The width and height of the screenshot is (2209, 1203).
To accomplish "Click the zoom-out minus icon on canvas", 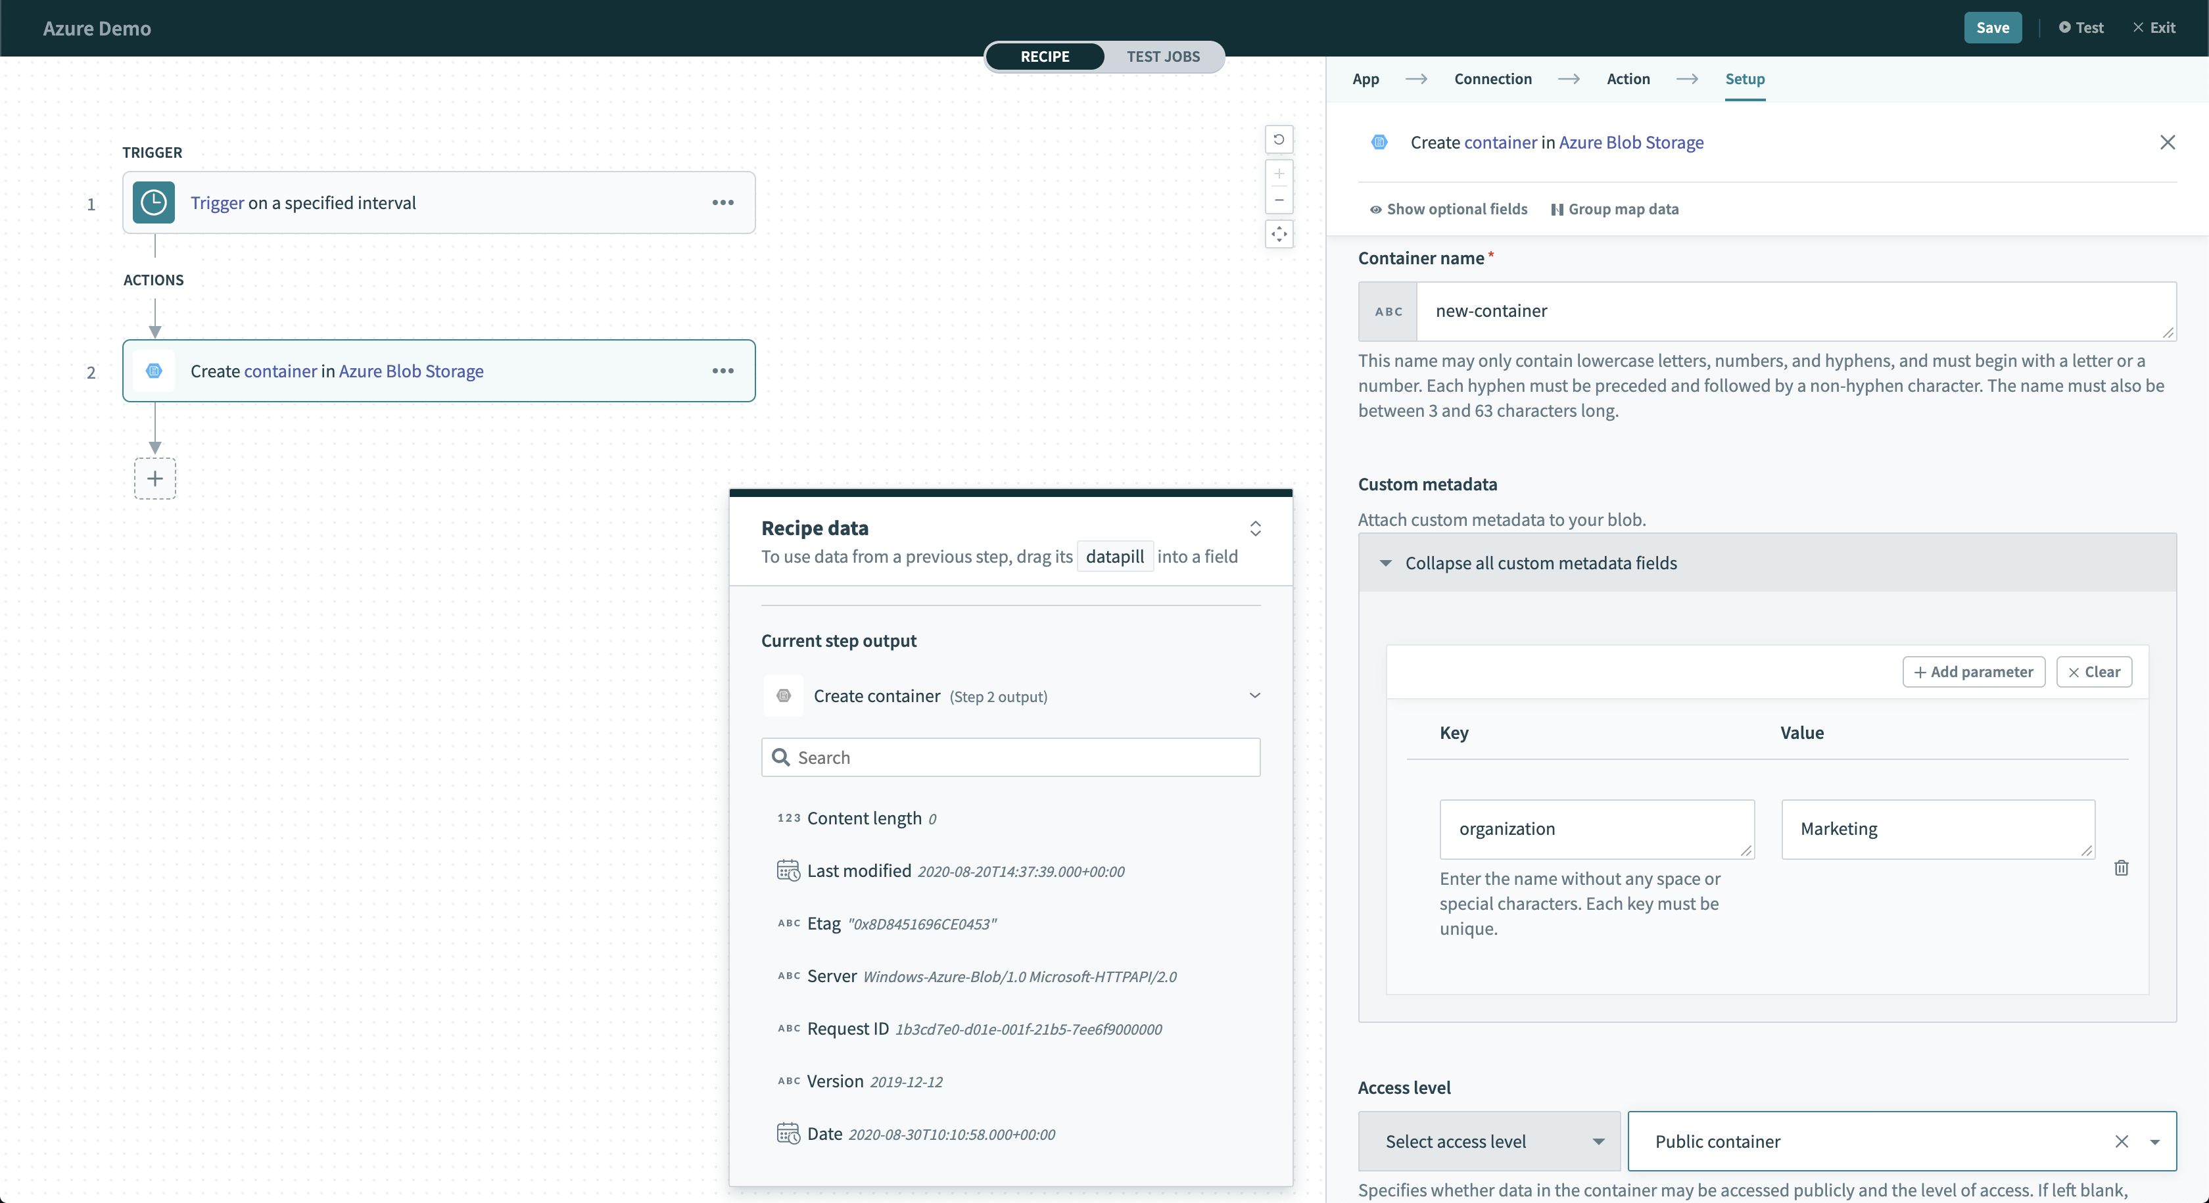I will coord(1277,200).
